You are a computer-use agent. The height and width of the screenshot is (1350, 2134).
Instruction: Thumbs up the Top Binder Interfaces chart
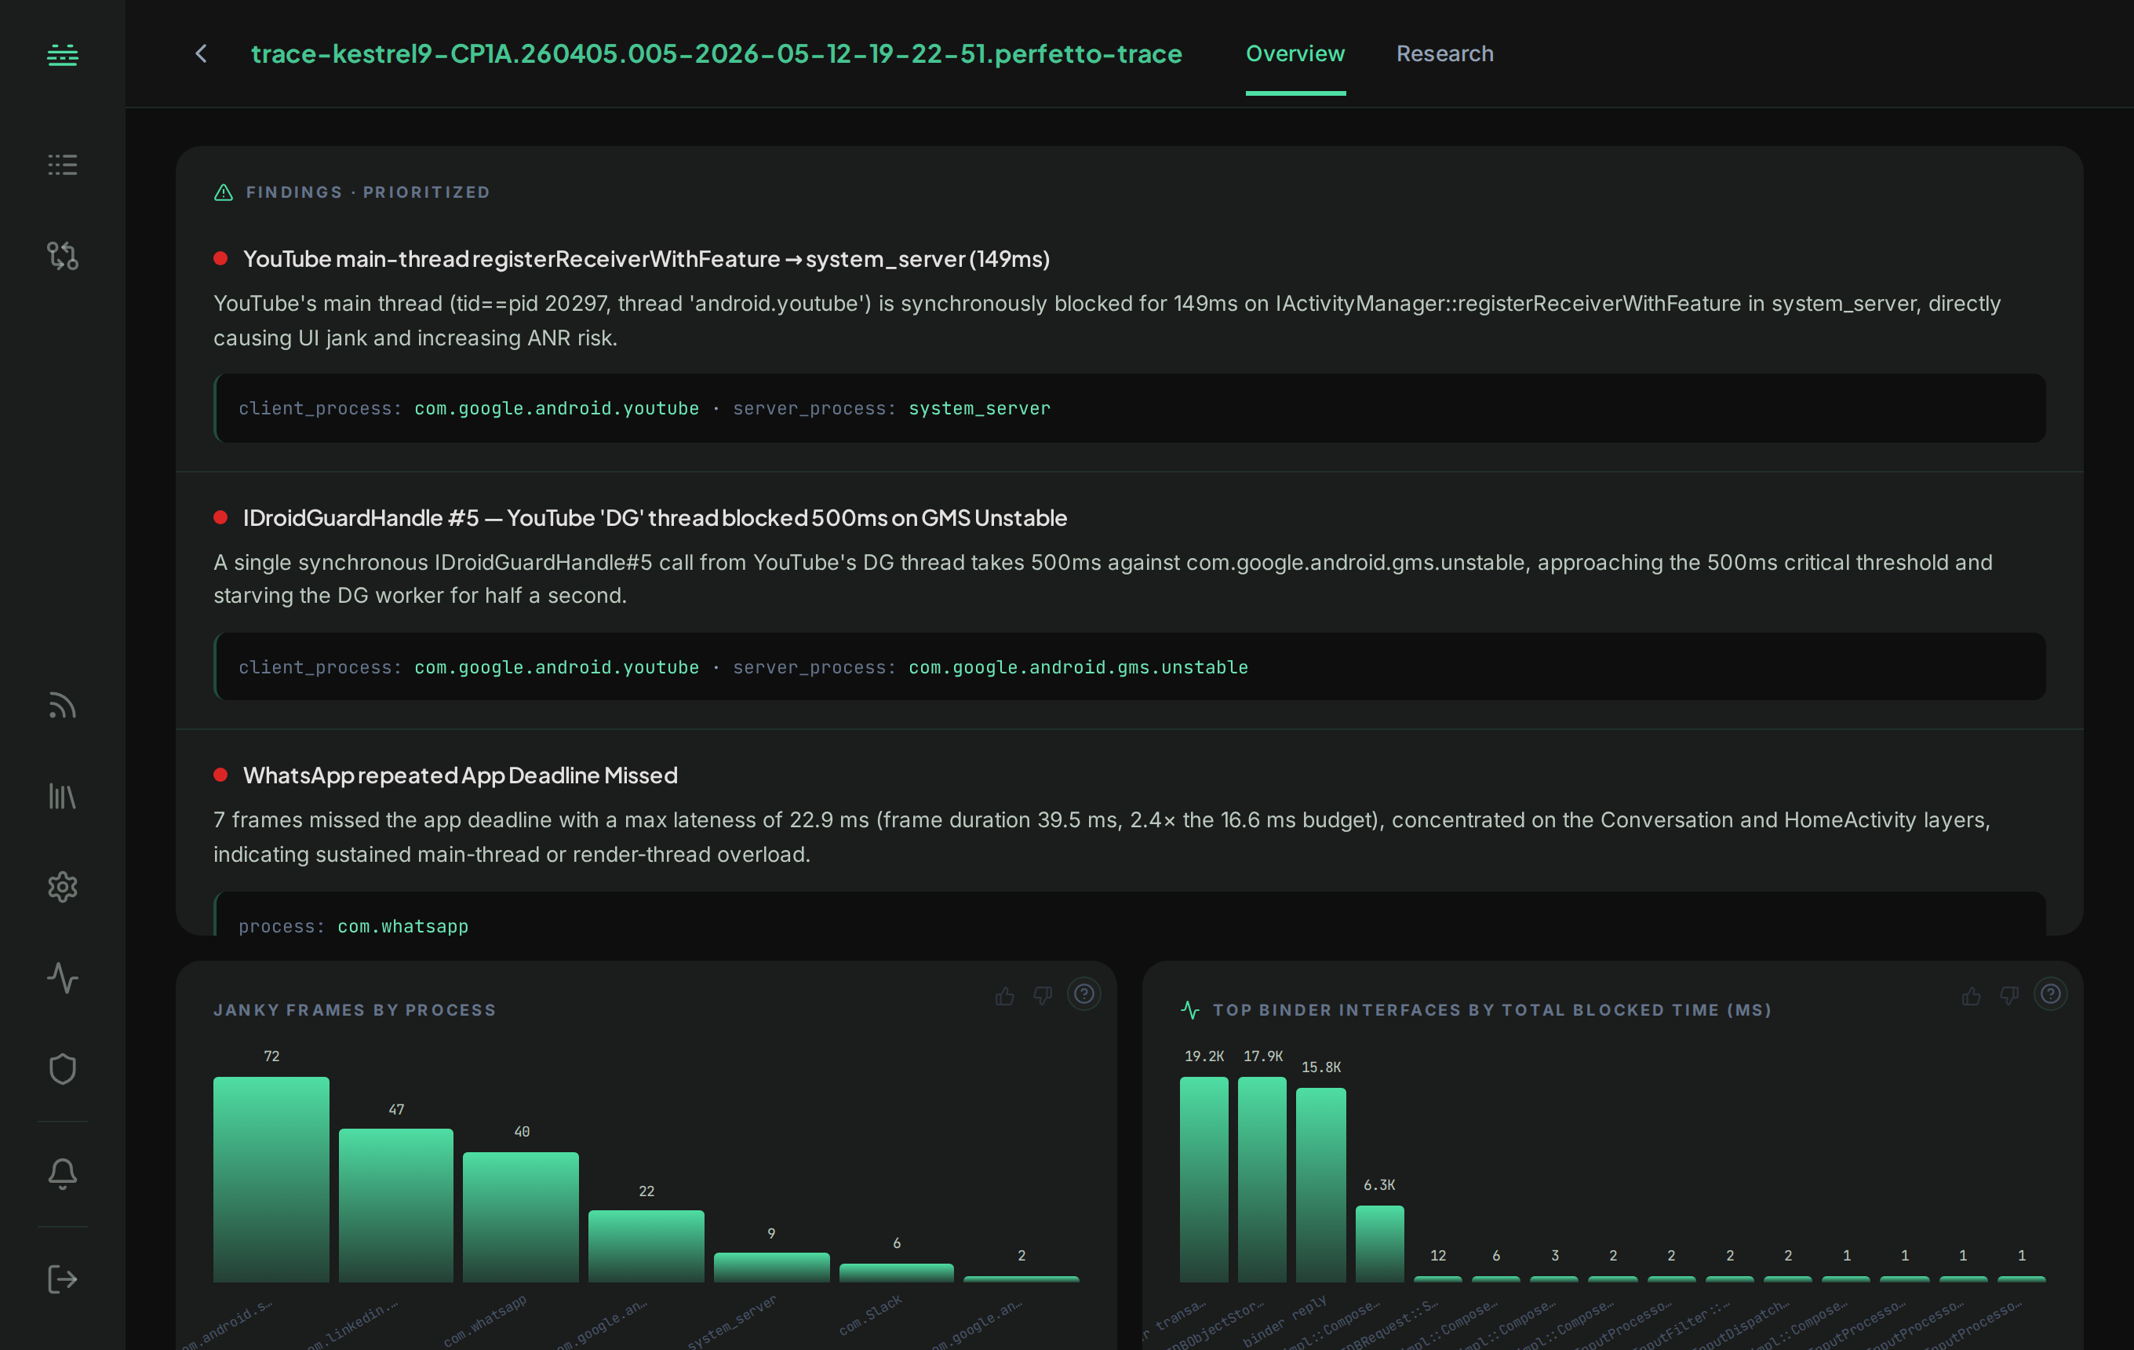coord(1971,995)
